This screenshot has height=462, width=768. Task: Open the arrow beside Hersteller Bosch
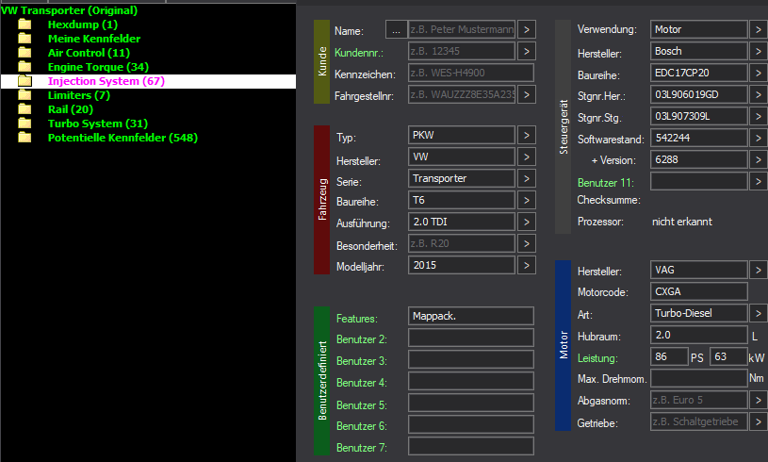pyautogui.click(x=759, y=51)
